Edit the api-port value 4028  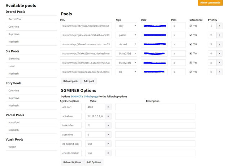(95, 107)
